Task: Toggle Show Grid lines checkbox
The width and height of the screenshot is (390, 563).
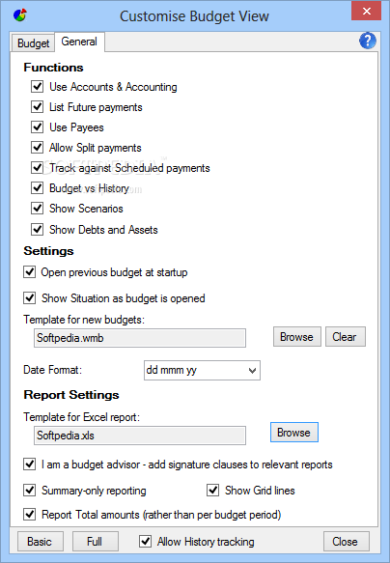Action: (212, 491)
